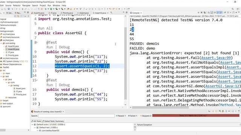Collapse the Default test results node
Screen dimensions: 241x135
tap(35, 127)
